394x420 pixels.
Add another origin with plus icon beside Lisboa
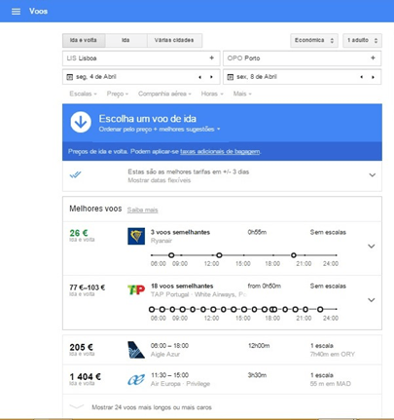coord(212,57)
